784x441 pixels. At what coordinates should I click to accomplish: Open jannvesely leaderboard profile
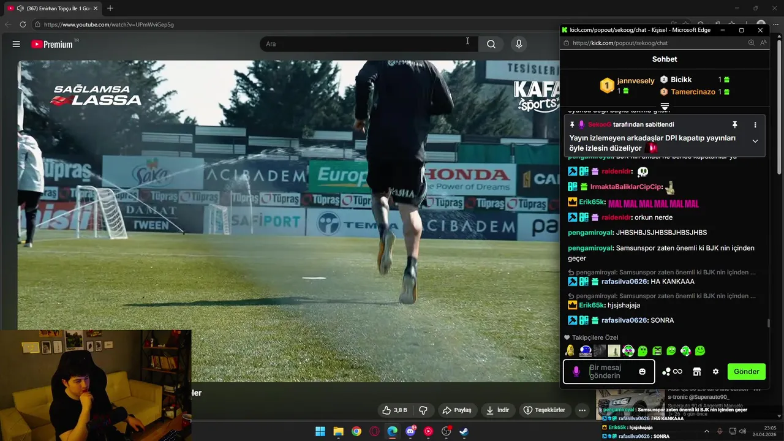(627, 85)
